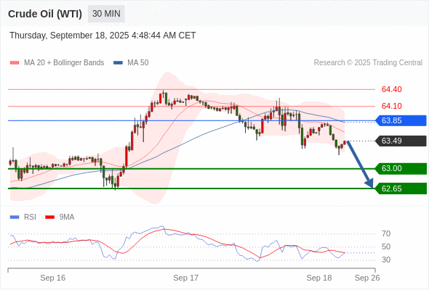Click the Crude Oil (WTI) chart title
The width and height of the screenshot is (429, 290).
45,14
